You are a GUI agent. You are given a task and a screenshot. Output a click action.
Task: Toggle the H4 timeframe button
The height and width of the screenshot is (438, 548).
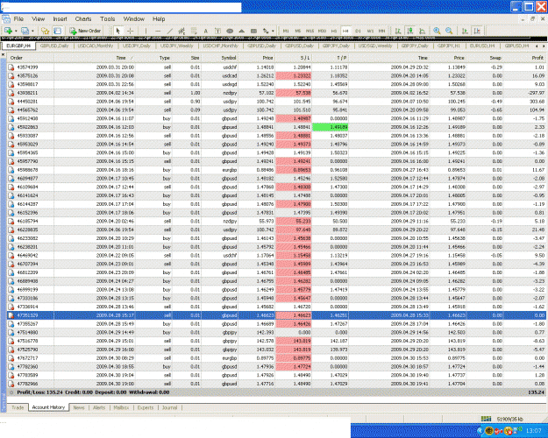tap(345, 31)
